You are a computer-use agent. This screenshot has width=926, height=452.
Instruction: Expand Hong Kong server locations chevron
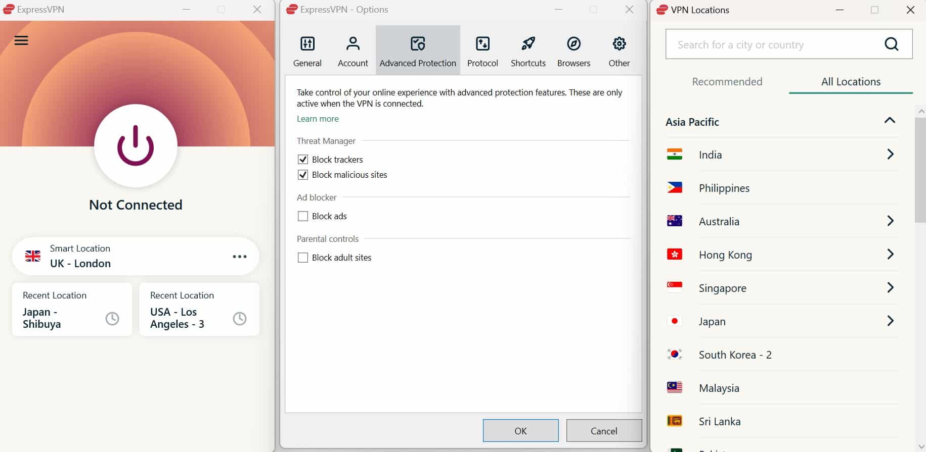[891, 254]
